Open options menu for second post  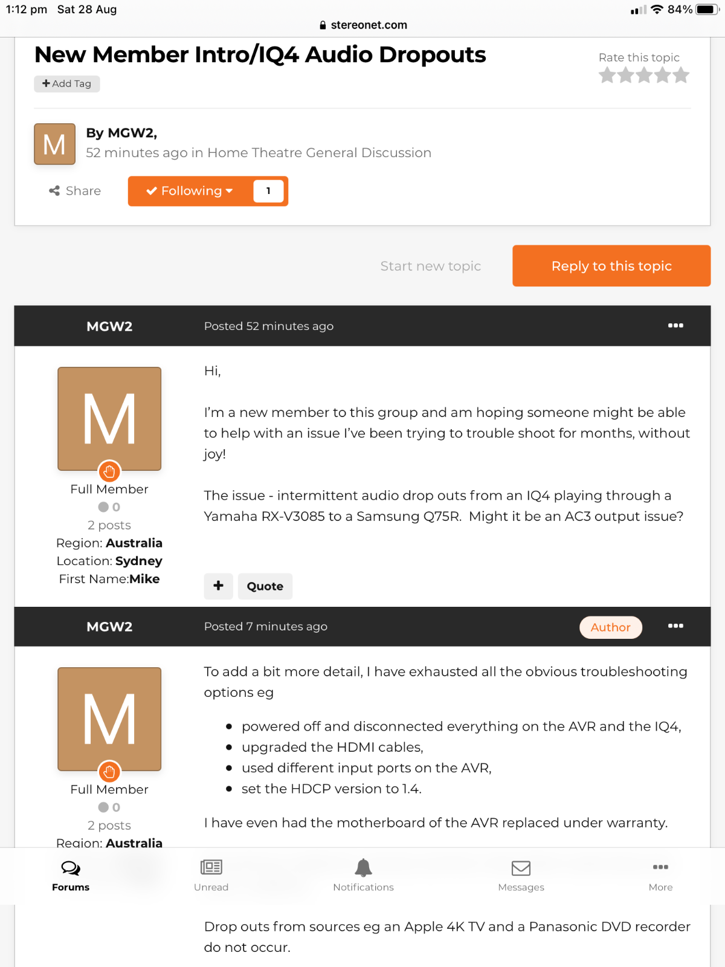(675, 626)
